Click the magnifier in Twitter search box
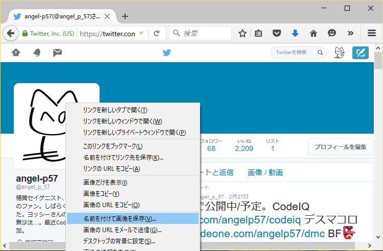Viewport: 383px width, 251px height. (320, 53)
